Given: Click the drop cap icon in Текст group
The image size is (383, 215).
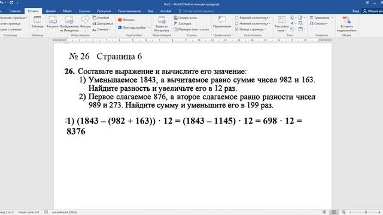Looking at the screenshot, I should pos(292,29).
